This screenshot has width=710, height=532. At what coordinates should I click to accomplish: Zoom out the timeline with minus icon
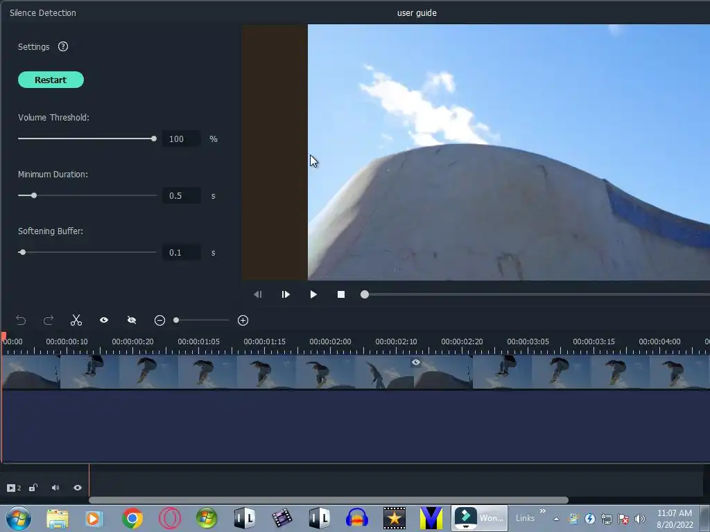[x=159, y=320]
